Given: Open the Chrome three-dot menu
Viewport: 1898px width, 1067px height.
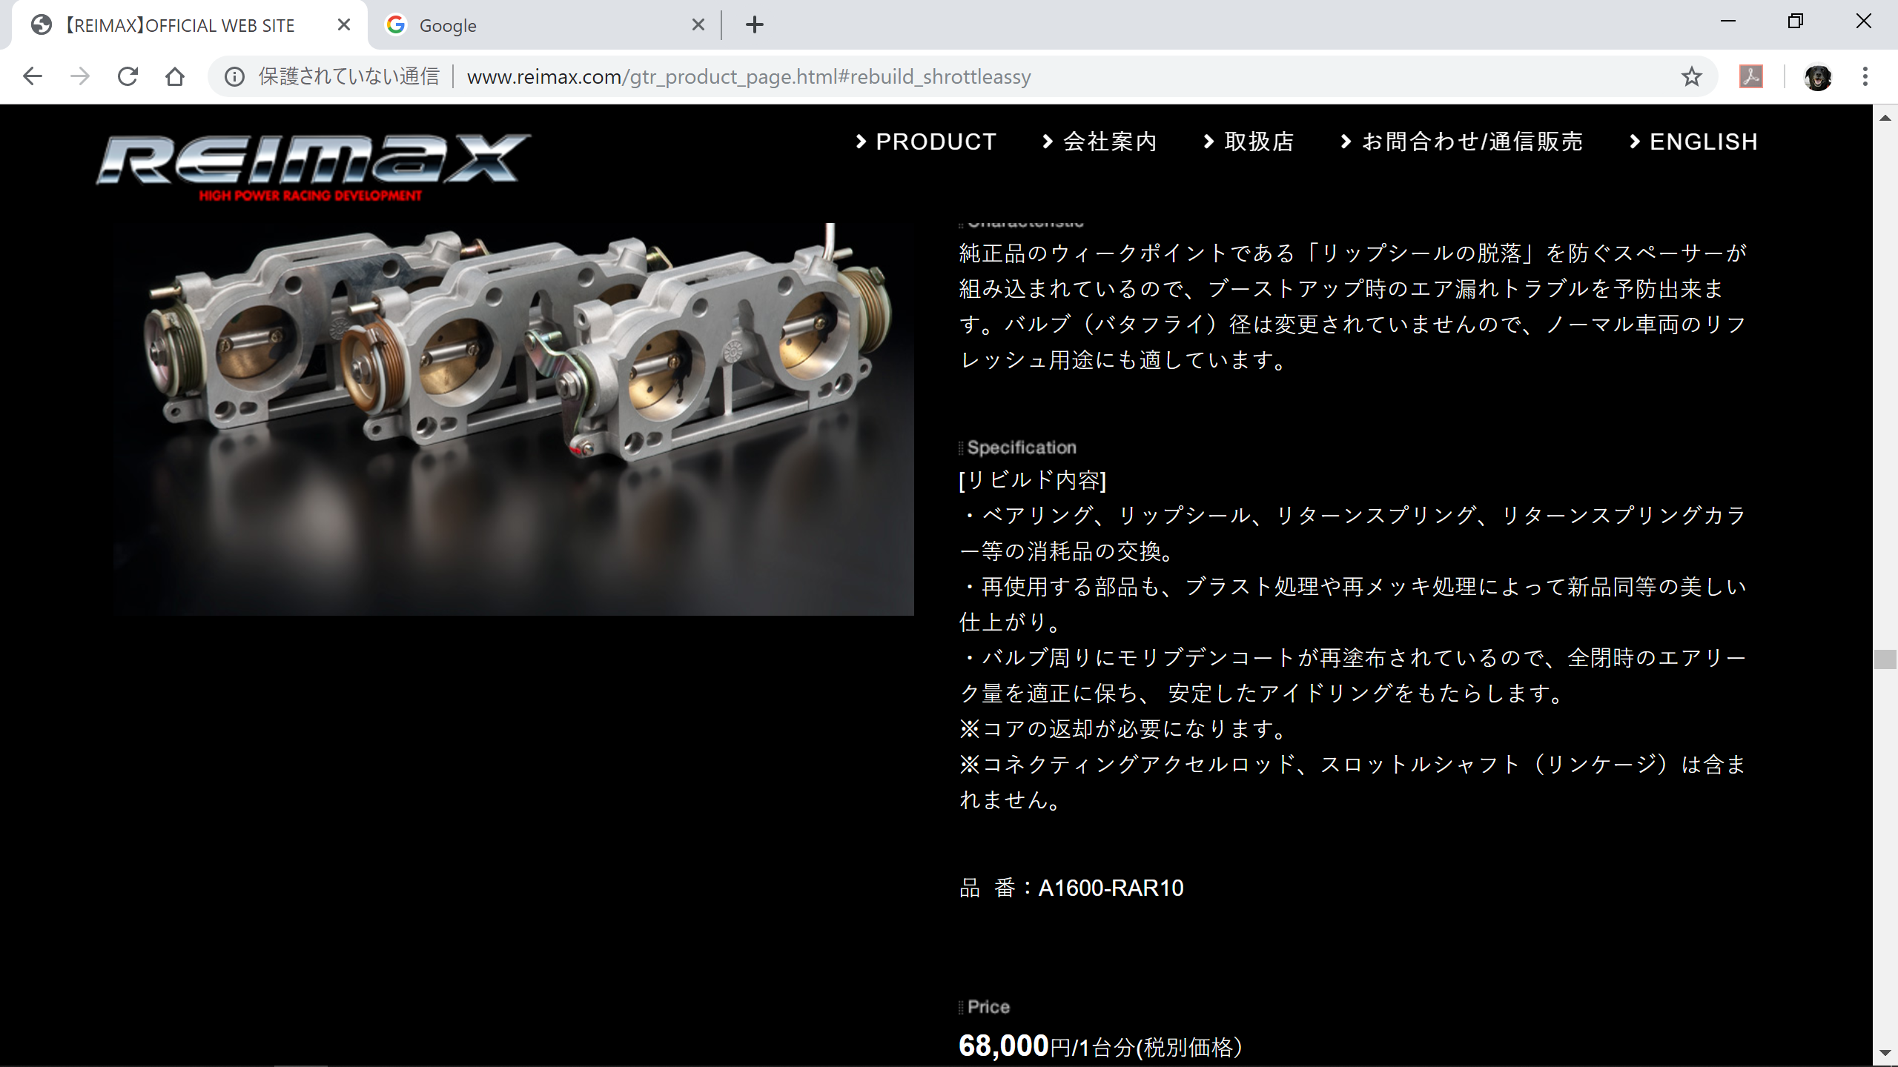Looking at the screenshot, I should pos(1865,76).
